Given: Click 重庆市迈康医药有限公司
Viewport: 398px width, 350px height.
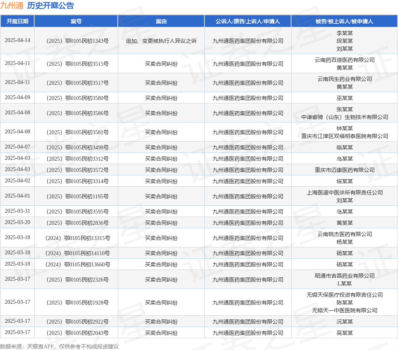Looking at the screenshot, I should (x=345, y=170).
